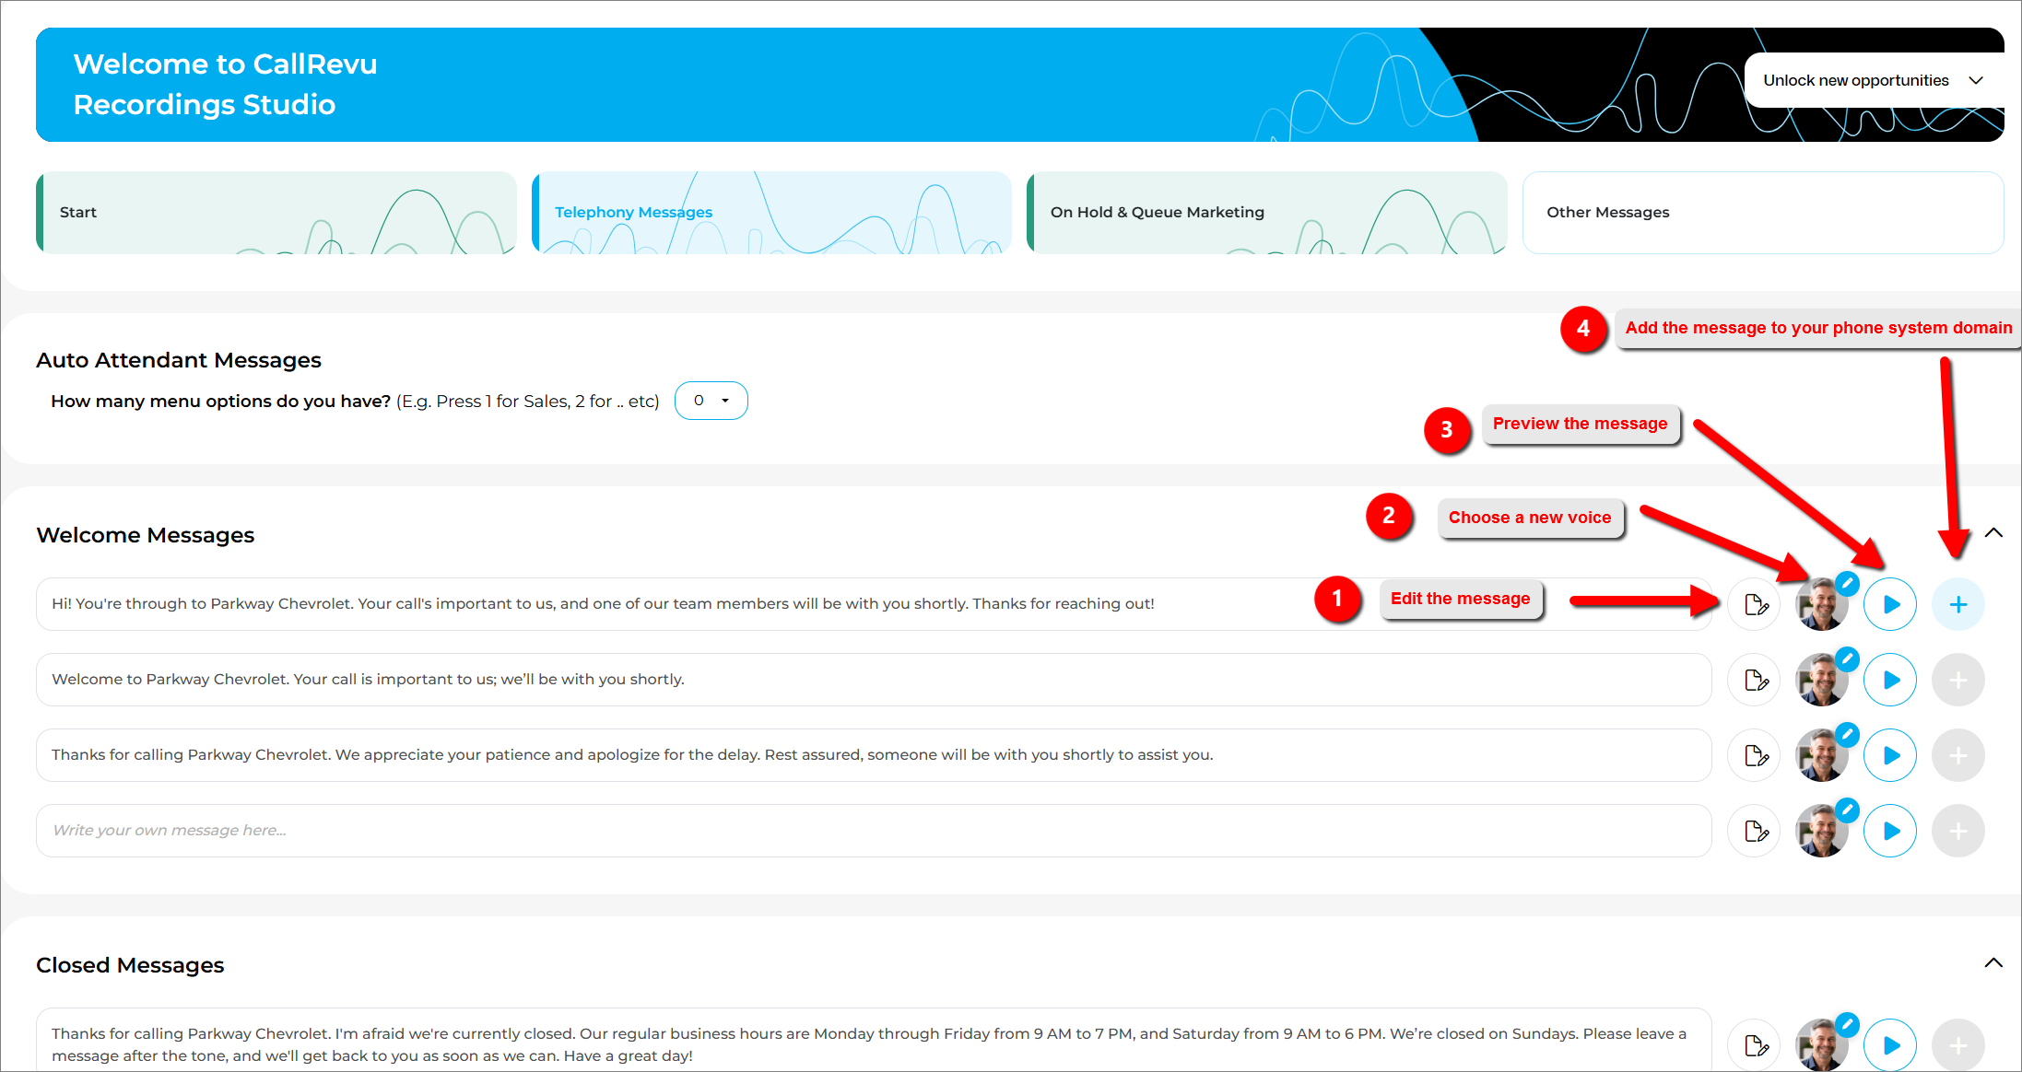Screen dimensions: 2022x1072
Task: Click the 'Auto Attendant Messages' heading
Action: (179, 360)
